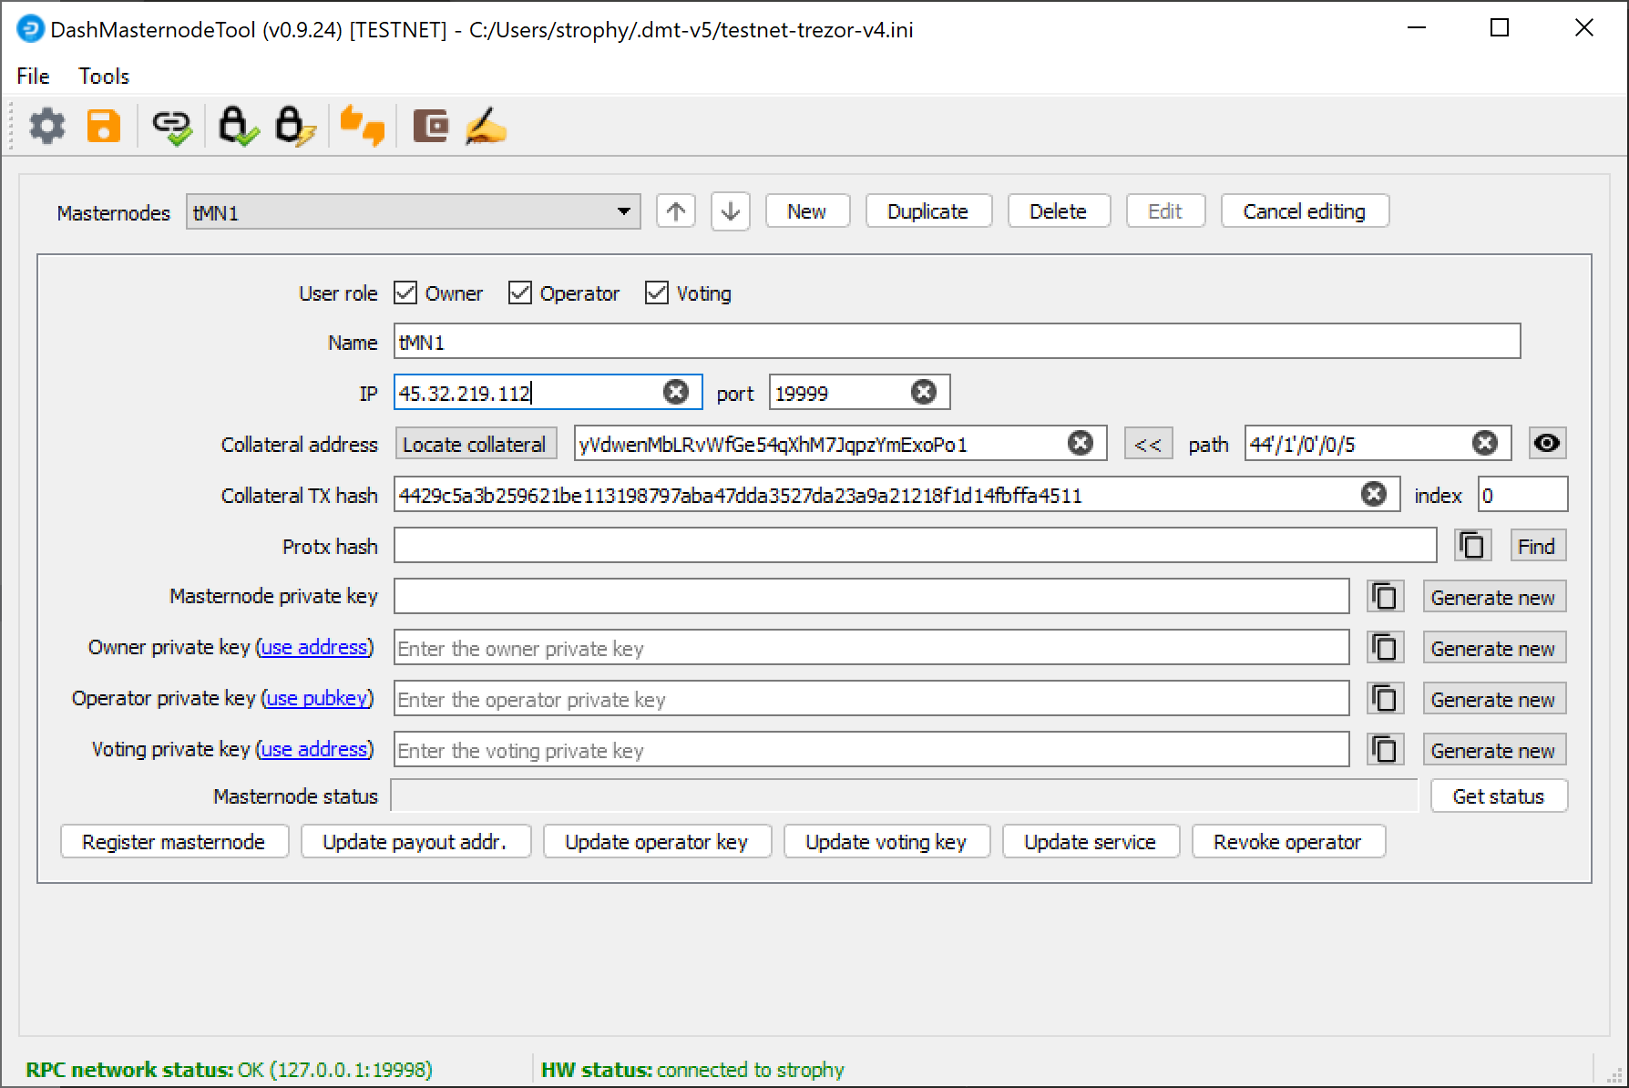
Task: Focus the Protx hash input field
Action: coord(915,546)
